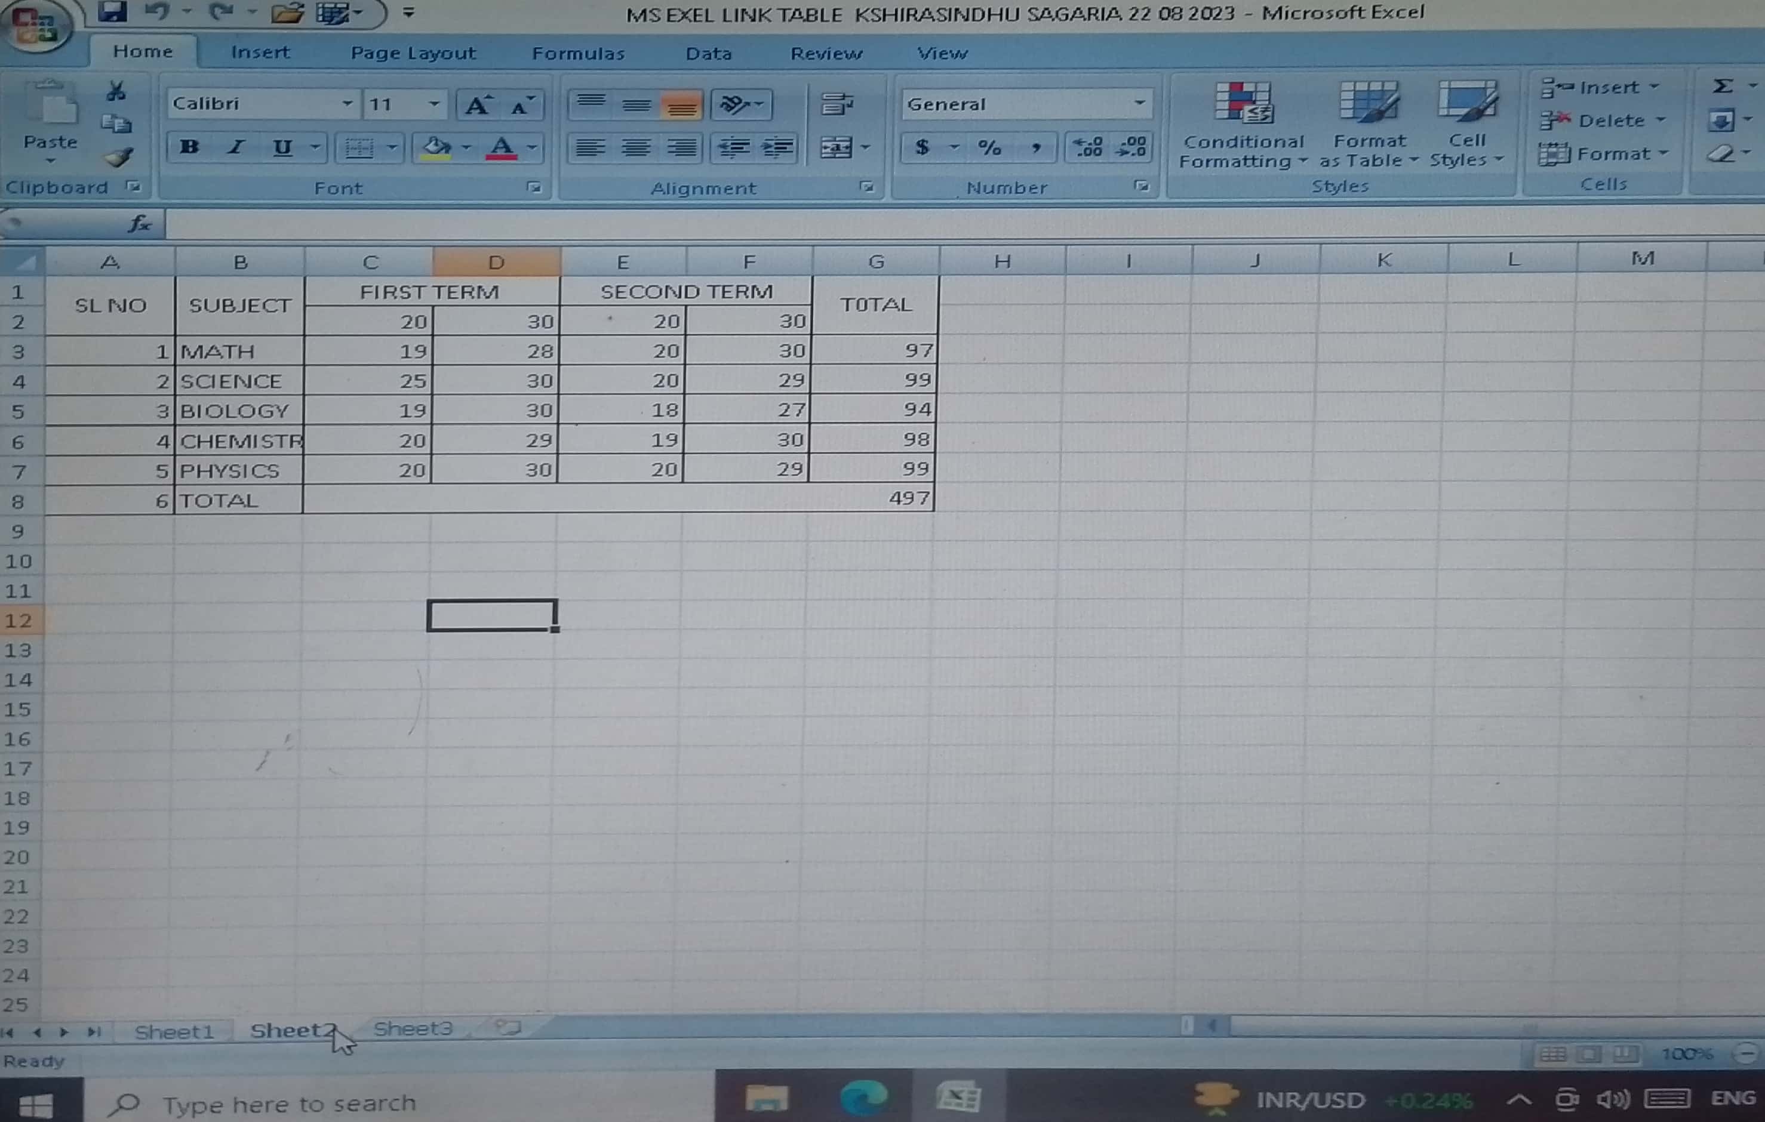Click the Grow Font icon
Image resolution: width=1765 pixels, height=1122 pixels.
477,105
